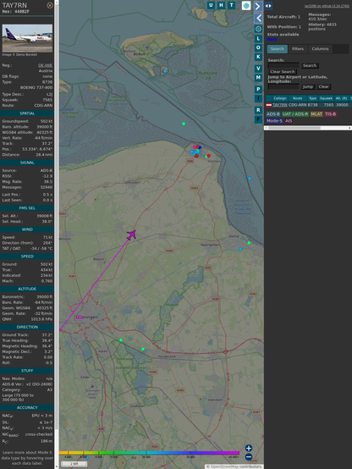Click the H map toggle button
Screen dimensions: 352x469
(x=221, y=5)
